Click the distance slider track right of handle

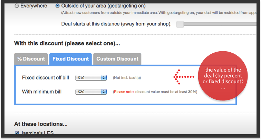pyautogui.click(x=214, y=24)
